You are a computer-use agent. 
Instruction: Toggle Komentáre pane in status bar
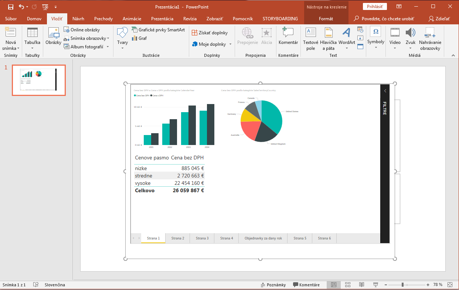[306, 285]
